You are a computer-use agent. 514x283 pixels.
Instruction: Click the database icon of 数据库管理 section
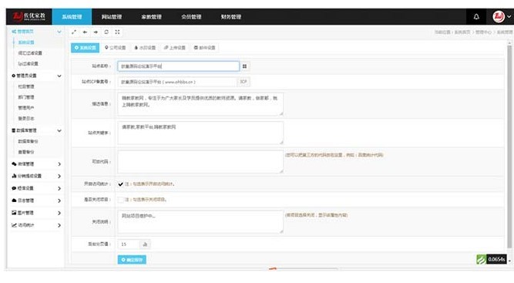[14, 130]
